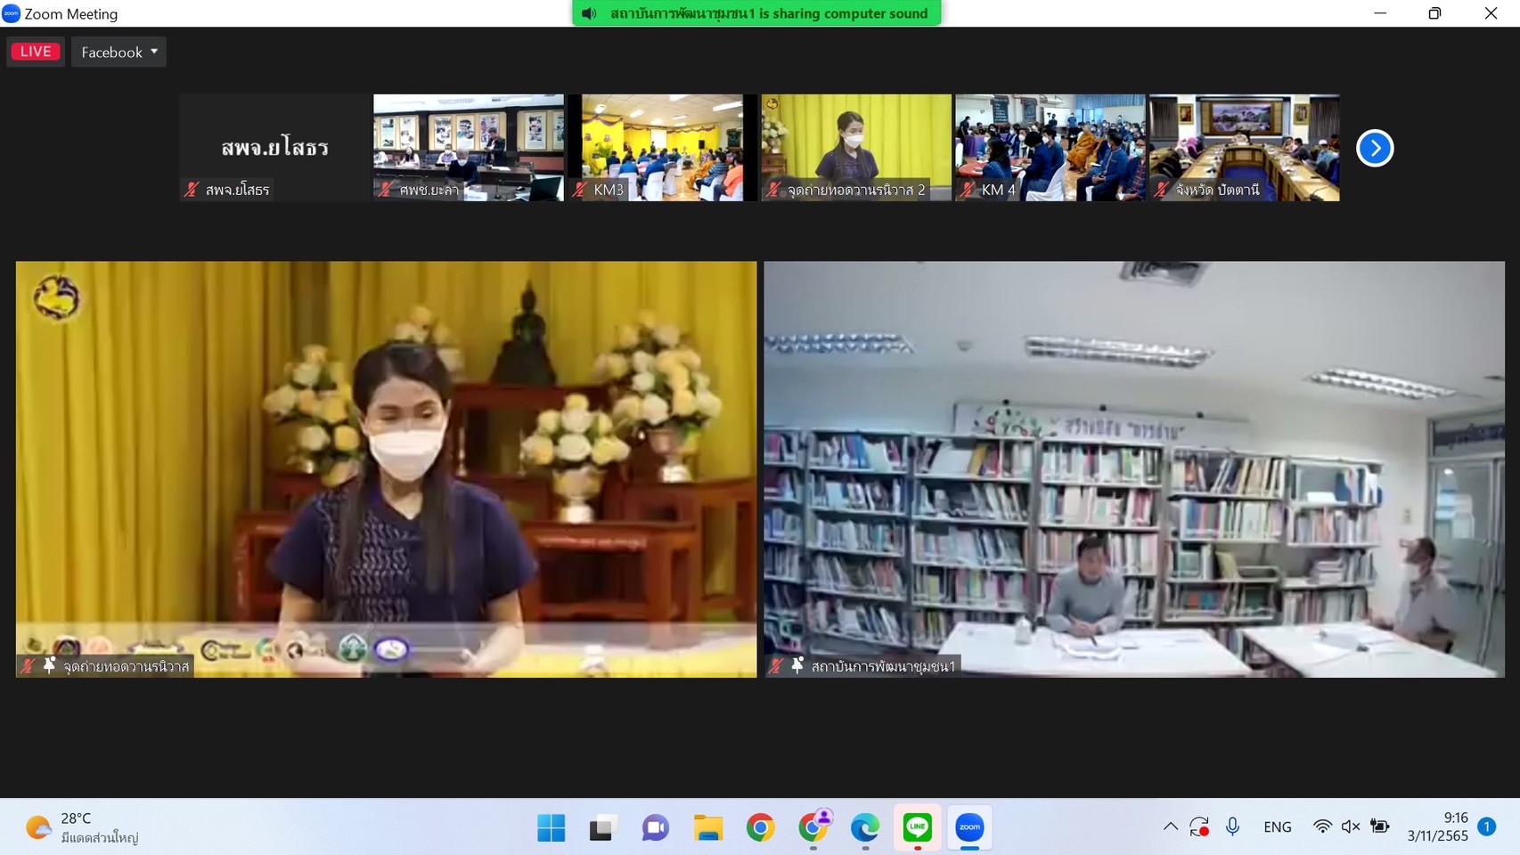The height and width of the screenshot is (855, 1520).
Task: Show next participants with the blue arrow
Action: click(1374, 148)
